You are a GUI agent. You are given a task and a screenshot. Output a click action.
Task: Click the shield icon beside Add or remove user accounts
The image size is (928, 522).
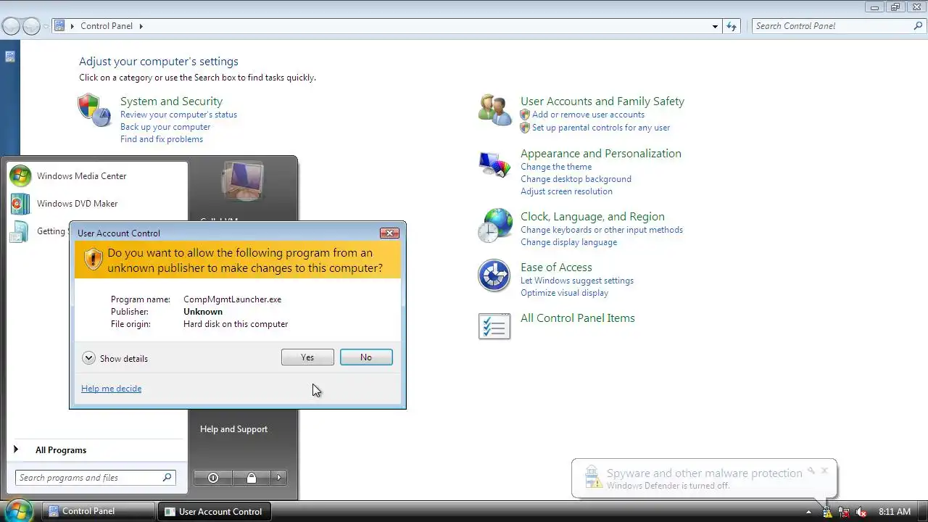525,115
